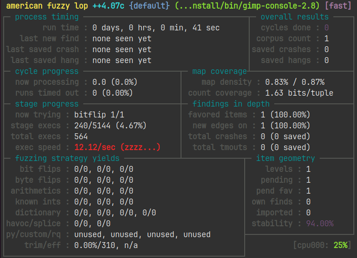This screenshot has width=357, height=258.
Task: Click the 'saved crashes' label in overall results
Action: click(281, 49)
